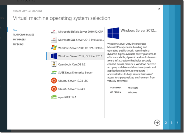
Task: Jump to wizard step 2
Action: pos(166,123)
